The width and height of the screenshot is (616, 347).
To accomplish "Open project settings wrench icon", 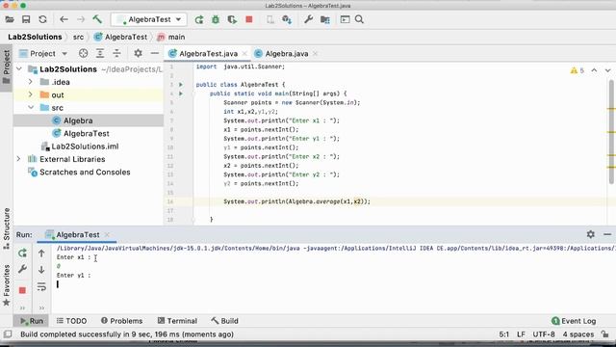I will click(x=308, y=19).
